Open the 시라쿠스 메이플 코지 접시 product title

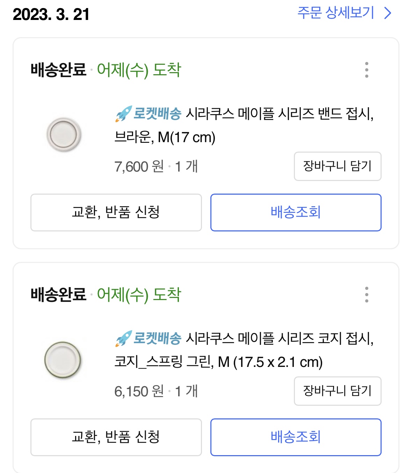[244, 350]
